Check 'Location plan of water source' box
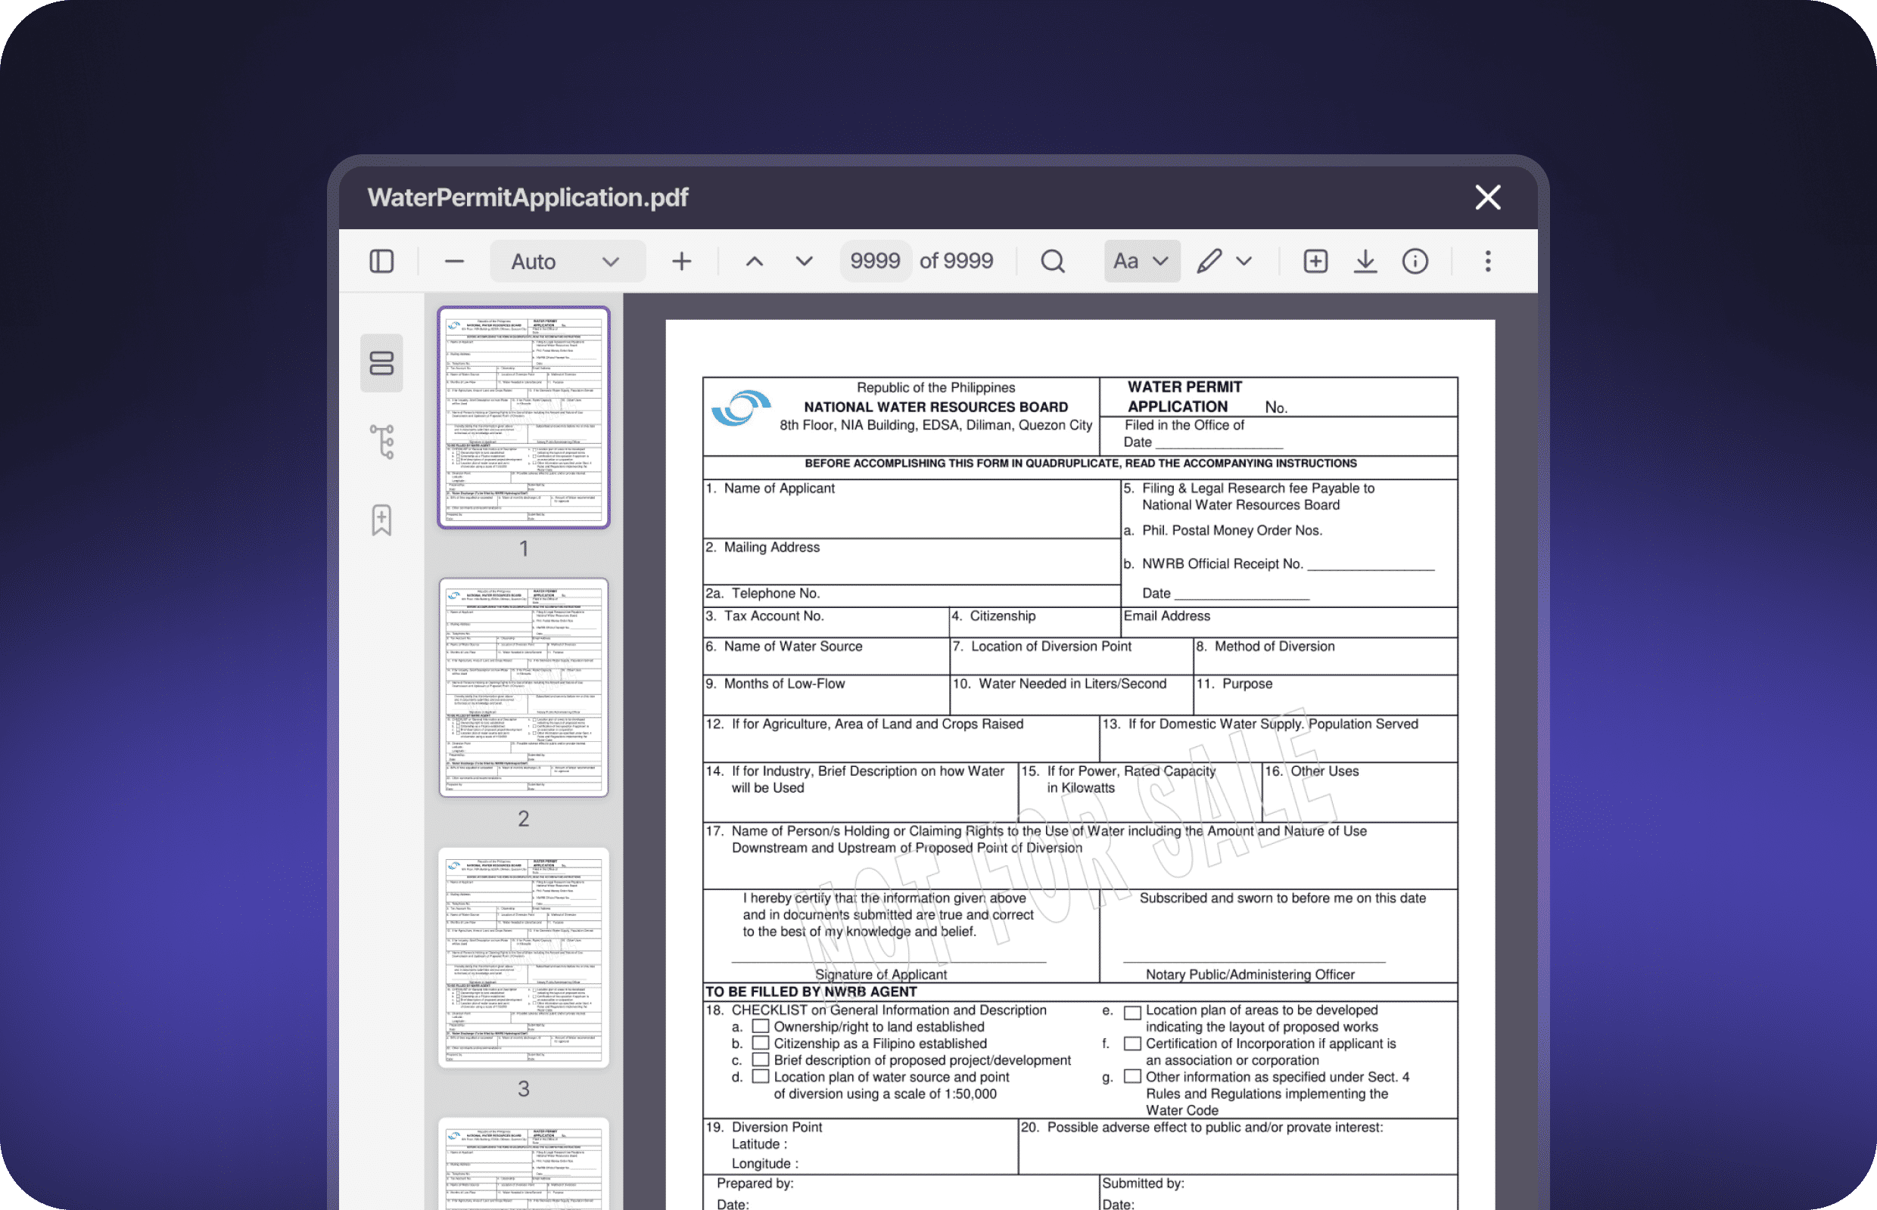1877x1210 pixels. click(x=761, y=1076)
